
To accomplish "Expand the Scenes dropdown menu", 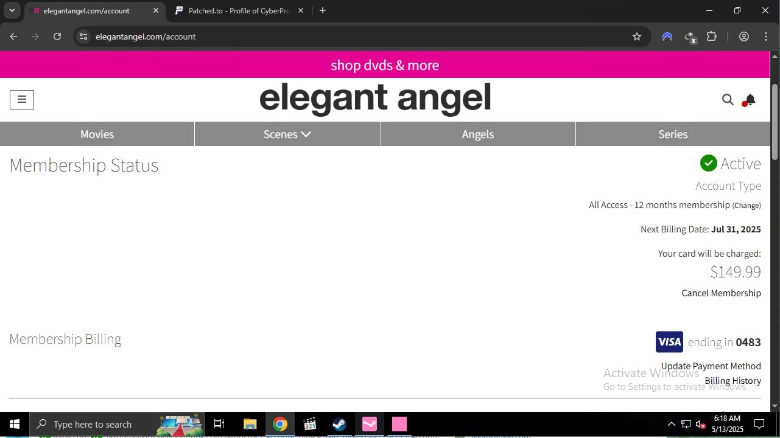I will click(x=287, y=134).
